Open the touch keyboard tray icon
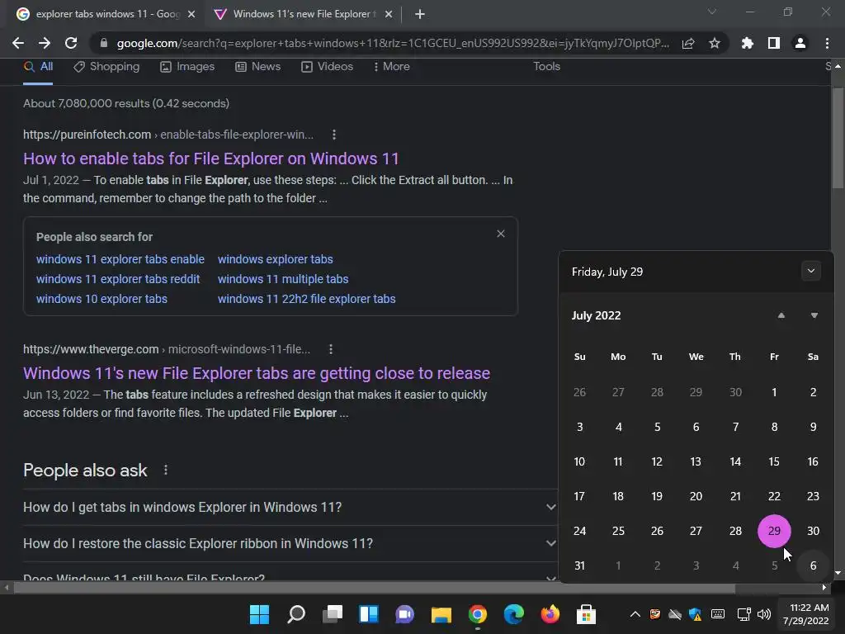The height and width of the screenshot is (634, 845). coord(718,614)
